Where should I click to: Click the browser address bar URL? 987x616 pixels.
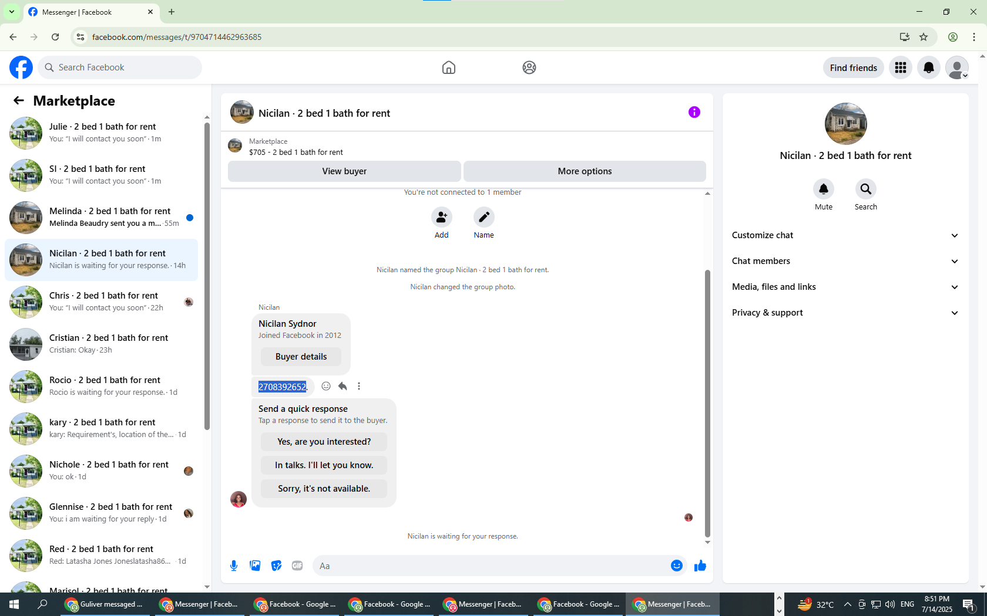177,37
